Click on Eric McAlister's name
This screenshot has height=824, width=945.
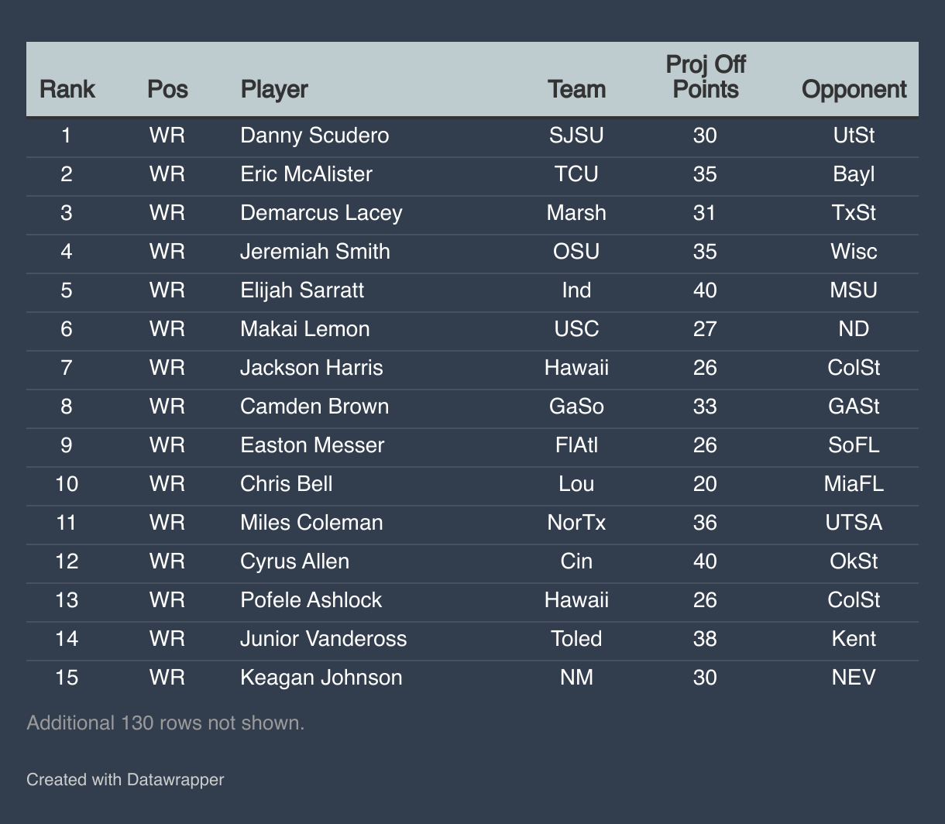pos(306,174)
